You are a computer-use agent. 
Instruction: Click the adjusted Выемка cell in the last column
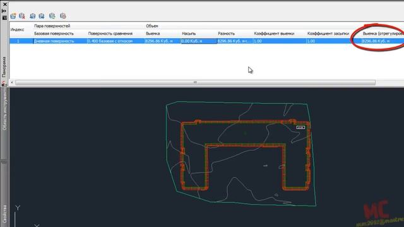383,41
